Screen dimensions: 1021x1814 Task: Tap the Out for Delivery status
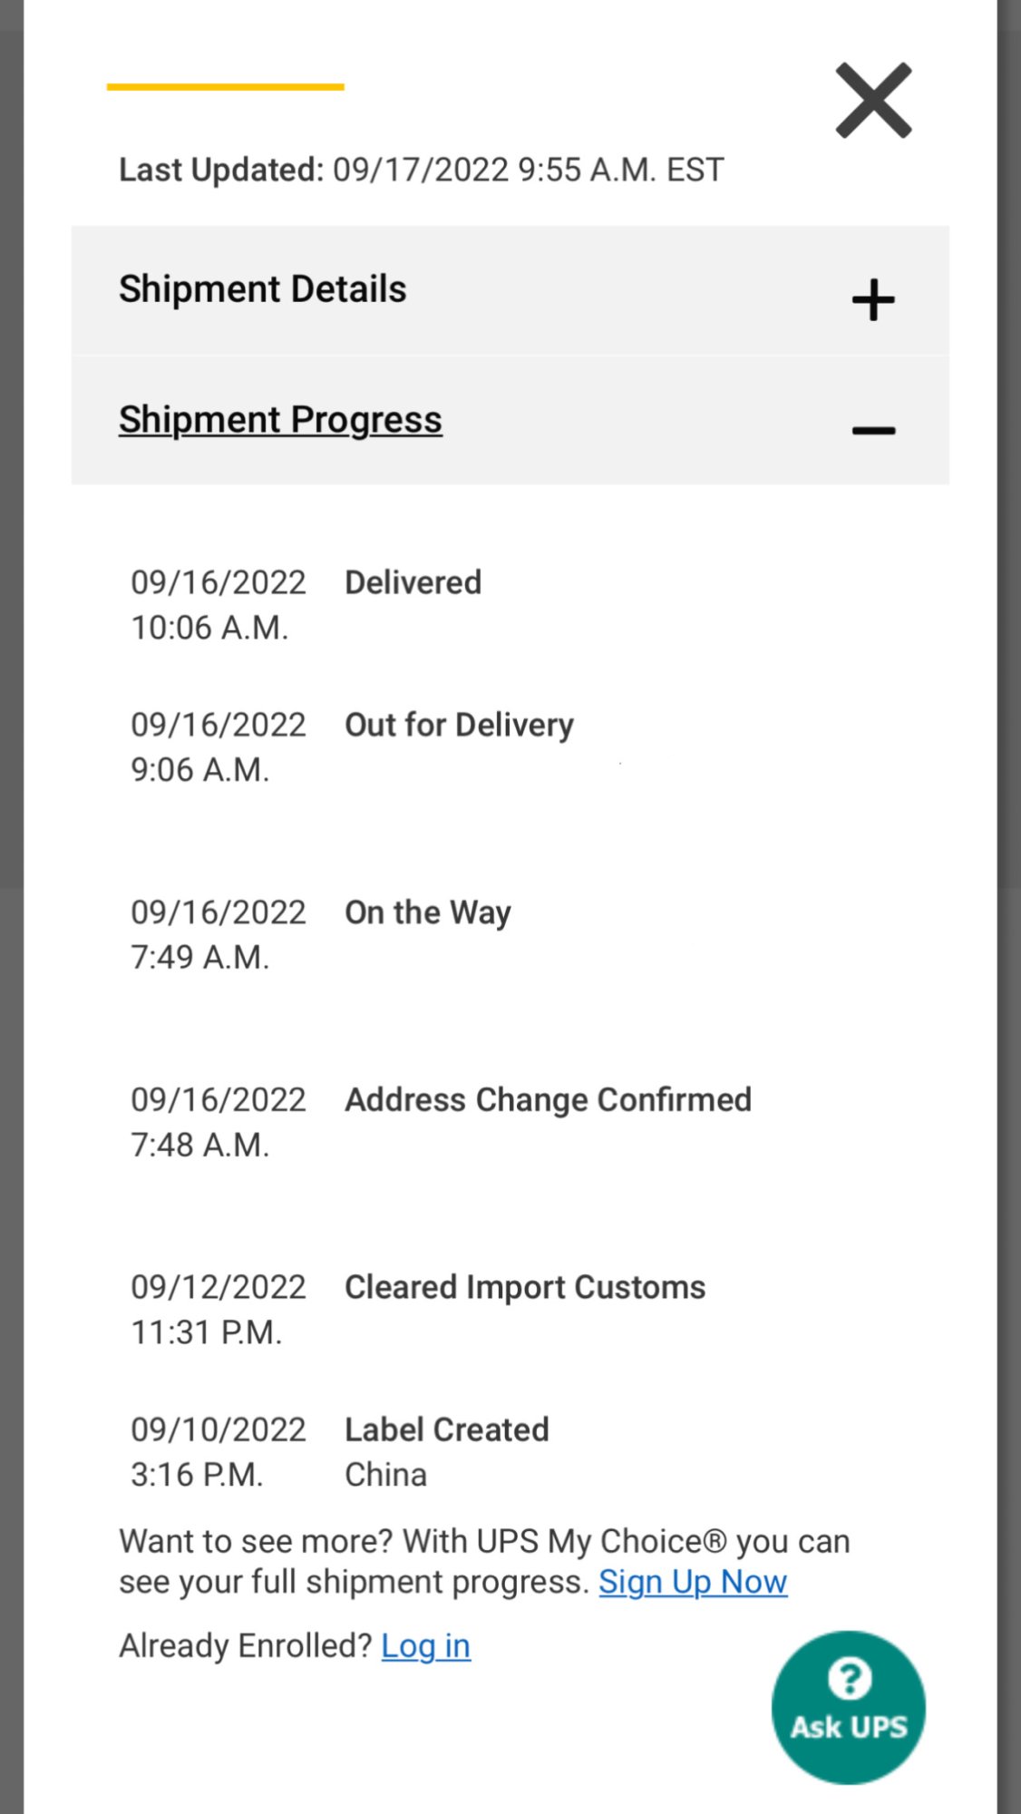coord(459,725)
